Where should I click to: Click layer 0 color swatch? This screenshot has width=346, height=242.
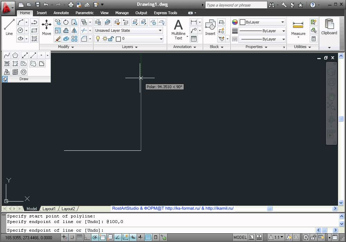pos(118,39)
